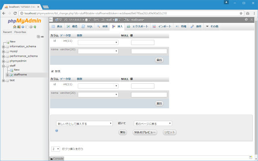Open the SQL documentation page icon
Viewport: 258px width, 161px height.
[x=27, y=27]
